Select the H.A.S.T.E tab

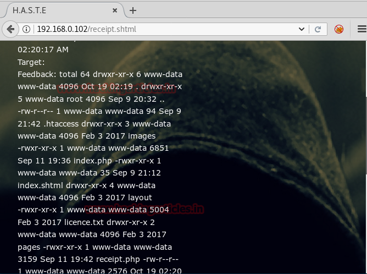coord(63,10)
